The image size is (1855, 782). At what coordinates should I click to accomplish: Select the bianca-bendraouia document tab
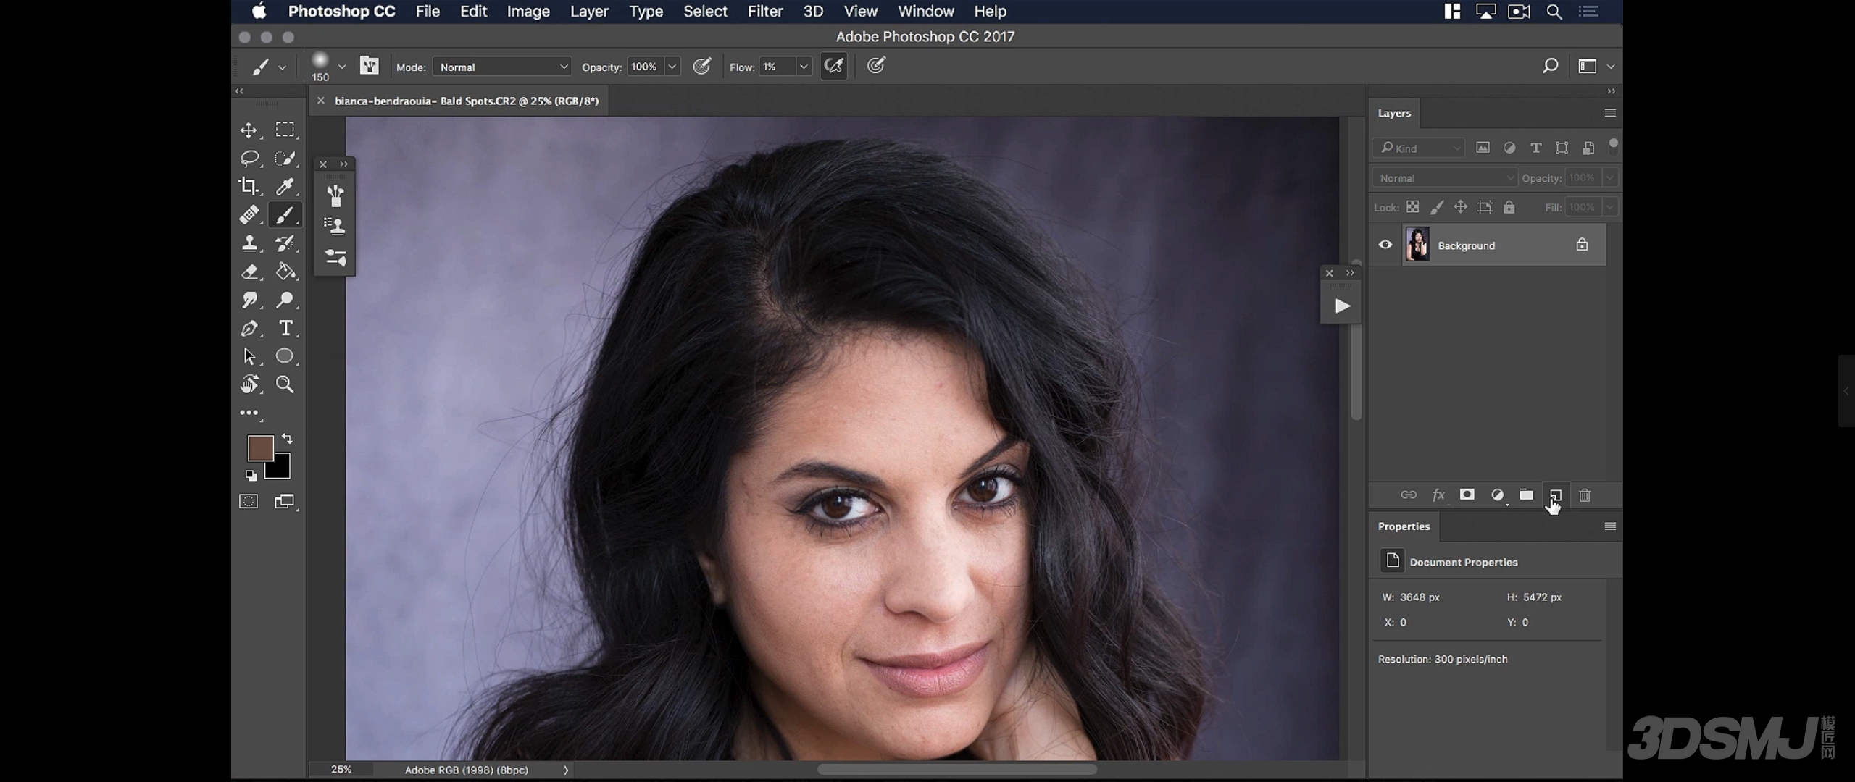coord(467,101)
